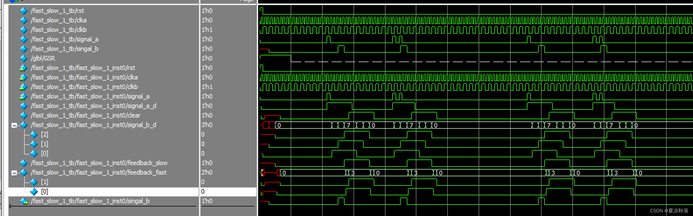Click the output port icon for fast_slow_1_inst0/singal_b
The height and width of the screenshot is (216, 693).
click(24, 201)
